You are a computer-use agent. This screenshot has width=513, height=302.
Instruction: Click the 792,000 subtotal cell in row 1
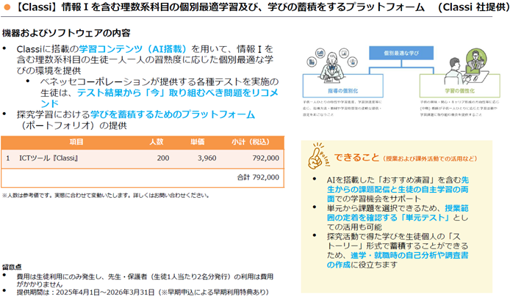click(x=265, y=158)
